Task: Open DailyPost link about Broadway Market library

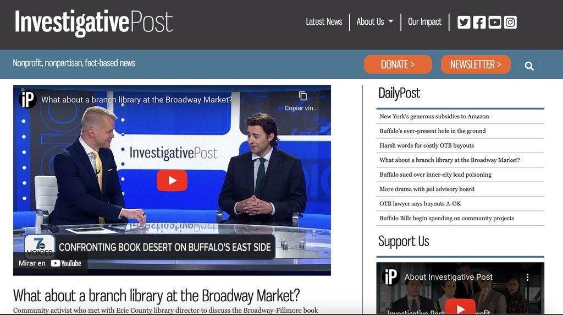Action: (450, 160)
